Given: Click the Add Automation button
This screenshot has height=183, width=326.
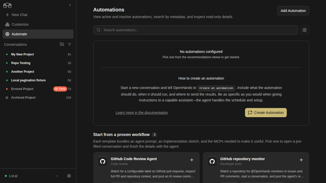Looking at the screenshot, I should (293, 11).
